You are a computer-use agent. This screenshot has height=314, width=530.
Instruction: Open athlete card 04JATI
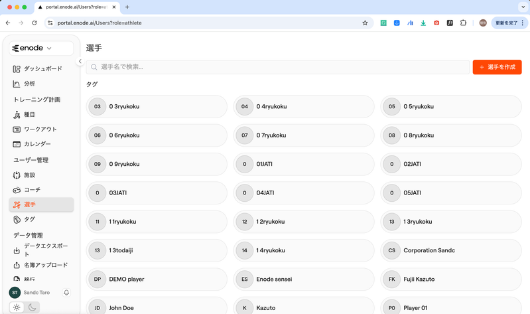click(304, 193)
